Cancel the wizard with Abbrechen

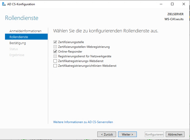point(175,134)
